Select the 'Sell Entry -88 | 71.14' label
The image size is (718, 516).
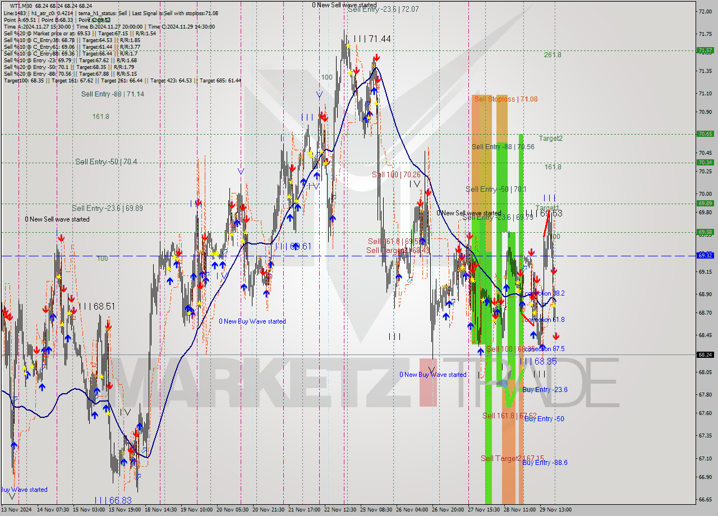pyautogui.click(x=113, y=94)
